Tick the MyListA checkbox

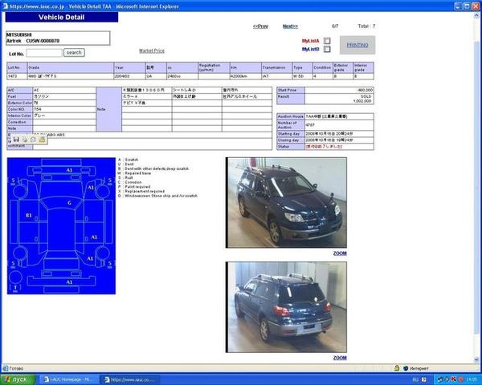pyautogui.click(x=327, y=41)
